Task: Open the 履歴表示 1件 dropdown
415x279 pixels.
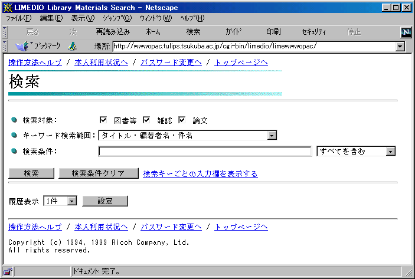Action: pyautogui.click(x=60, y=201)
